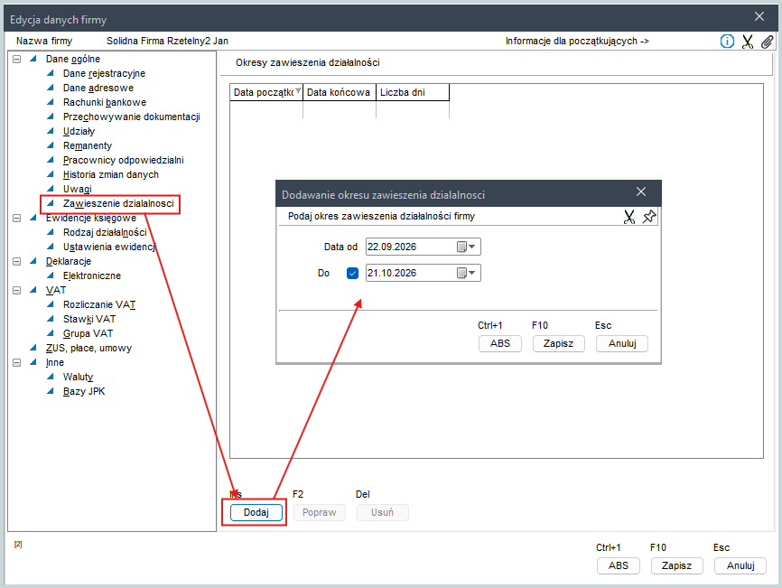Collapse the Dane ogólne tree node

(17, 59)
